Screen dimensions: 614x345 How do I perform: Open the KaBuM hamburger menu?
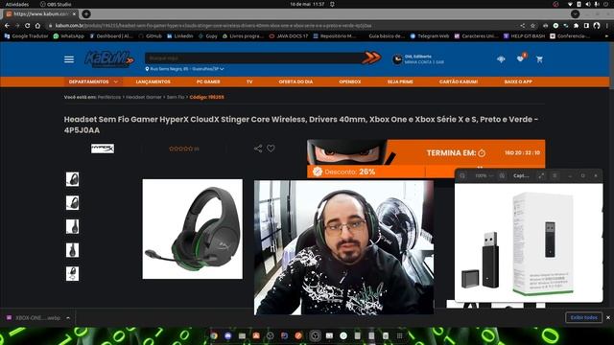point(69,59)
